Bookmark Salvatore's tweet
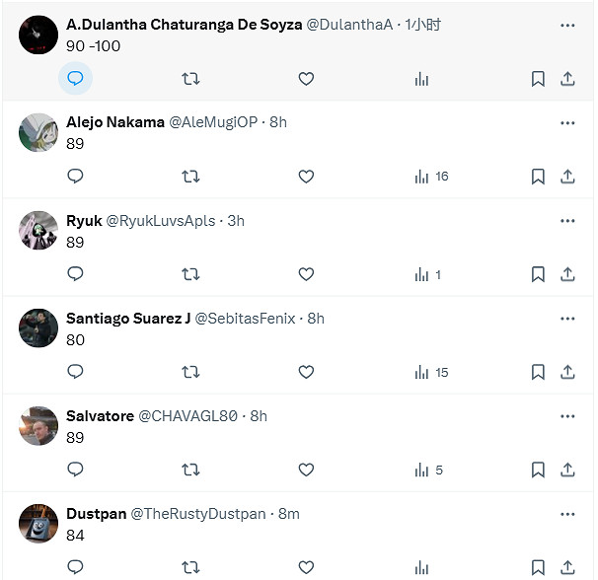The height and width of the screenshot is (580, 598). tap(538, 470)
